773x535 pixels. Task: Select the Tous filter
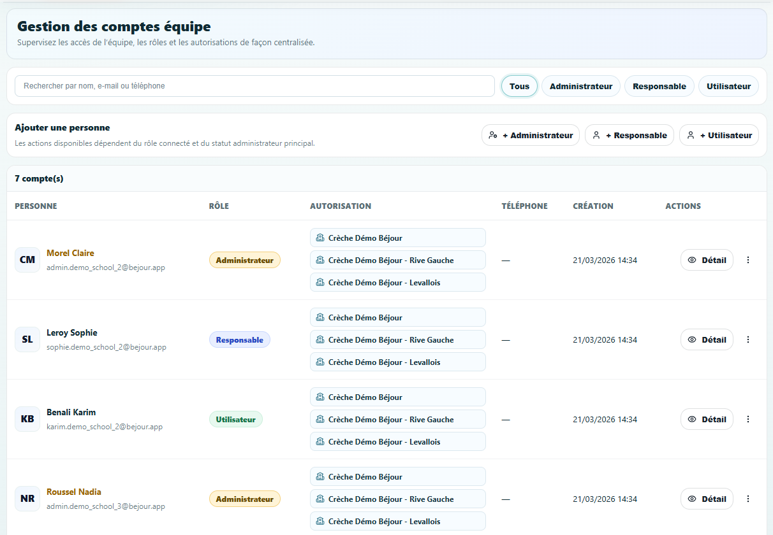pyautogui.click(x=519, y=86)
